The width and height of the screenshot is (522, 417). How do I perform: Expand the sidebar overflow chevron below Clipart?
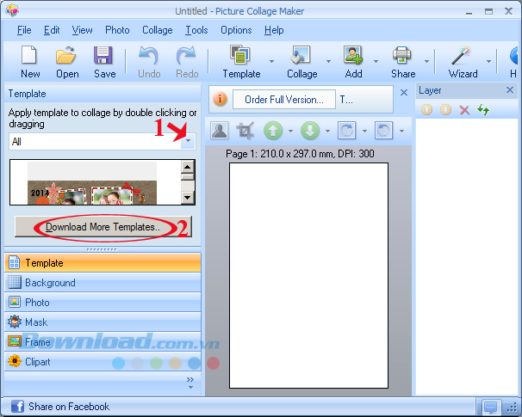point(190,383)
